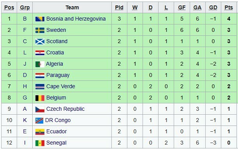Click the Scotland flag icon
The image size is (238, 150).
pyautogui.click(x=40, y=42)
